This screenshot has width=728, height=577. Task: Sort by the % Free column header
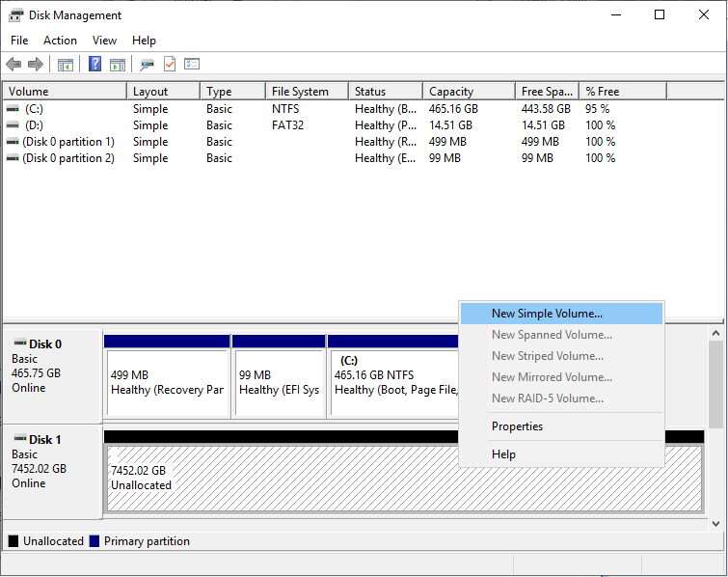point(623,92)
